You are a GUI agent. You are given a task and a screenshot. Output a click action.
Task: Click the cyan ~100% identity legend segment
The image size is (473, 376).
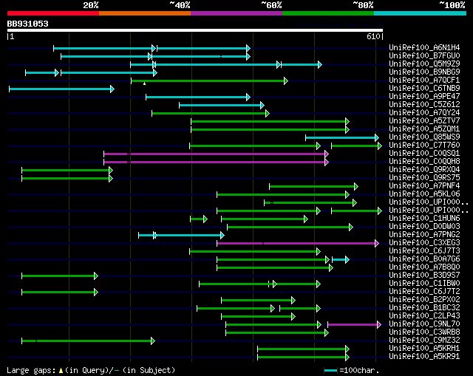(421, 13)
